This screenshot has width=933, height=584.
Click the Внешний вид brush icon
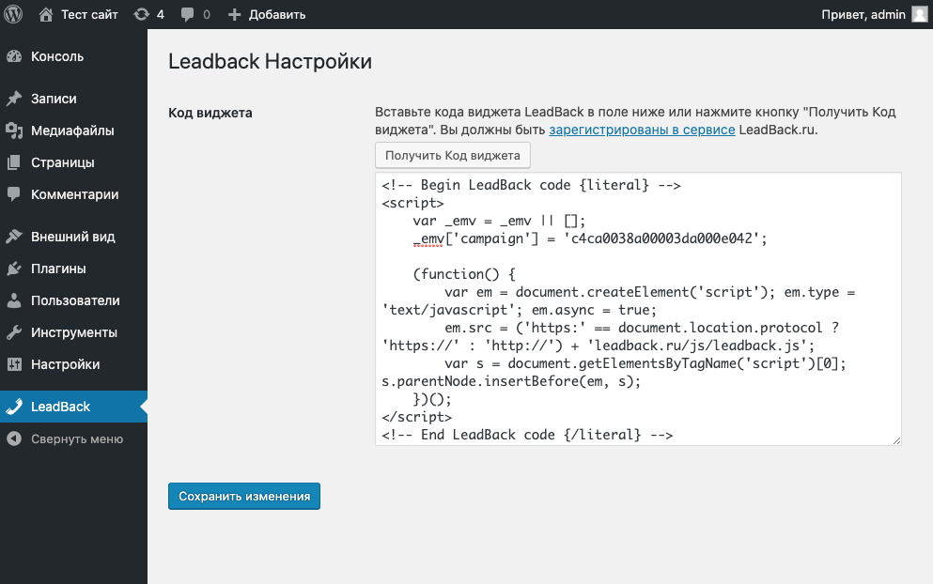point(14,237)
